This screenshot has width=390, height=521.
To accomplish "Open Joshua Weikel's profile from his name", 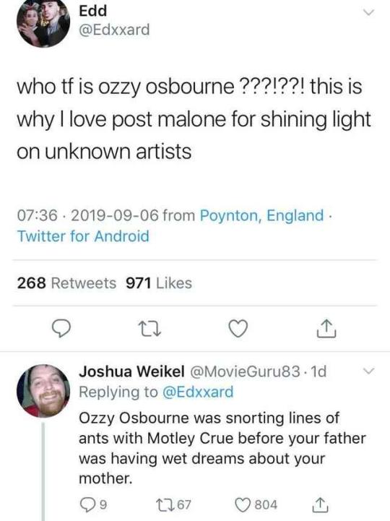I will click(131, 371).
